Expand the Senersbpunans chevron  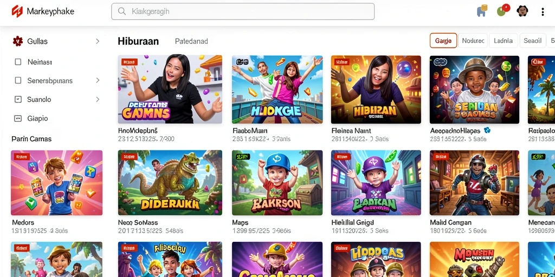click(98, 81)
